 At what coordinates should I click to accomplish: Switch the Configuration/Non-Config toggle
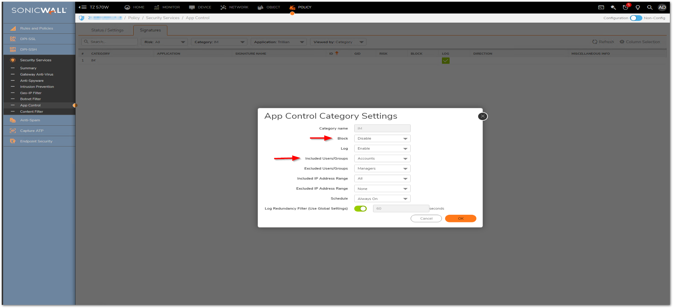pos(636,18)
